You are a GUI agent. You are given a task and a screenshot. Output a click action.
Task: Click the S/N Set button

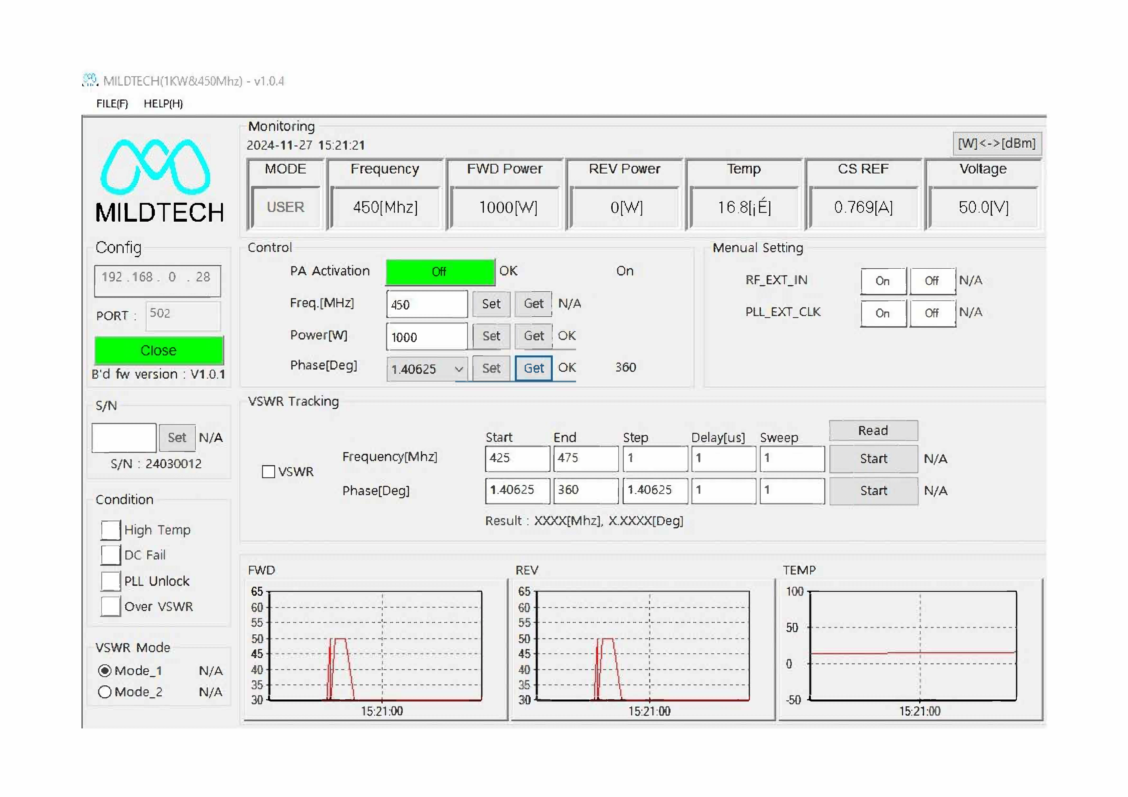tap(177, 438)
